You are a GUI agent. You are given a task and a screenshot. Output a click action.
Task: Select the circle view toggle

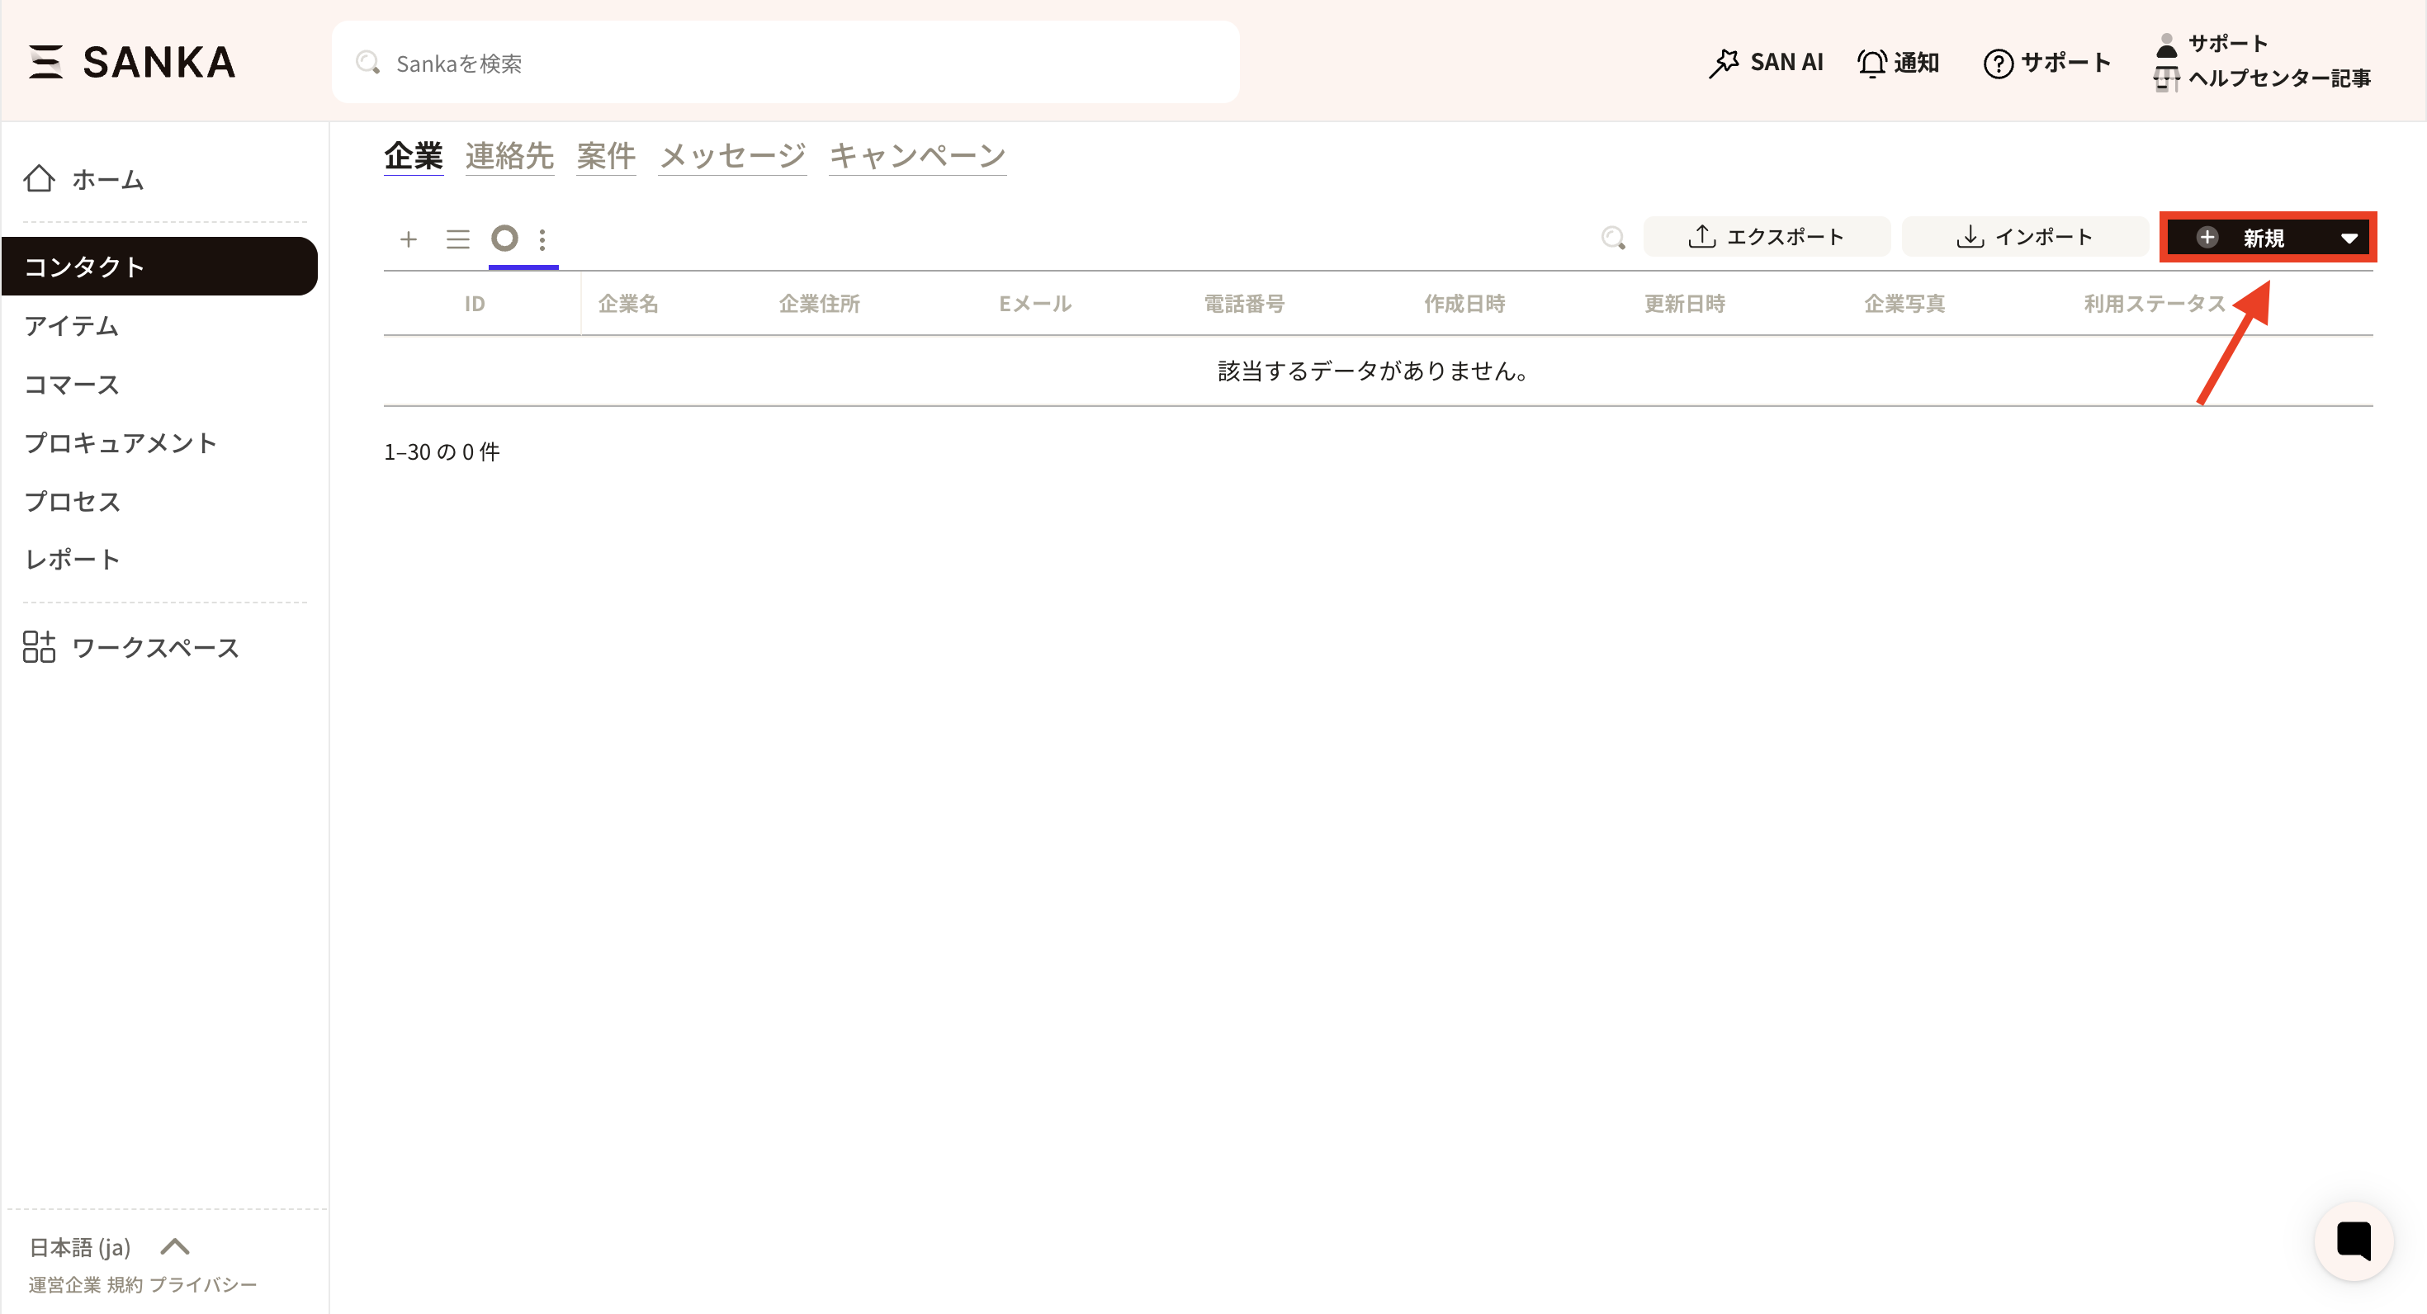505,239
